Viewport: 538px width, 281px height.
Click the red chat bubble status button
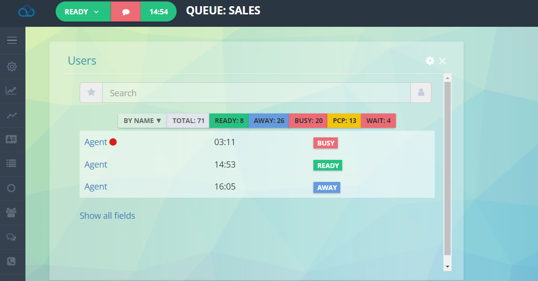(126, 12)
